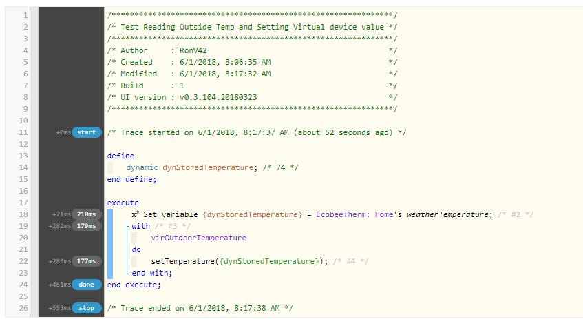Open the 'with' statement block

point(140,226)
